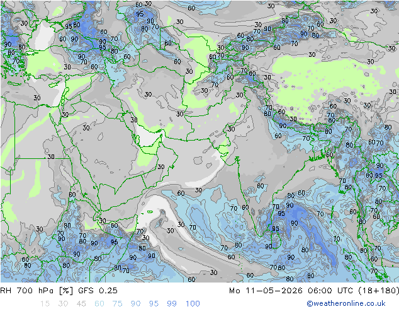Click the 'RH 700 hPa [%]' map title

pos(37,291)
